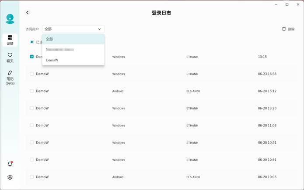Screen dimensions: 304x190
Task: Maximize the application window
Action: tap(287, 4)
